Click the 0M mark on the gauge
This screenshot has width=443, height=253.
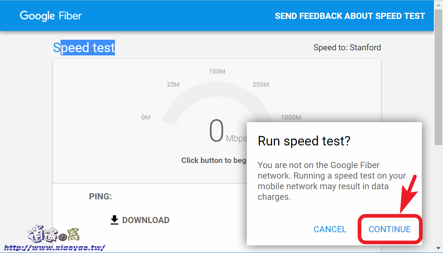(146, 117)
